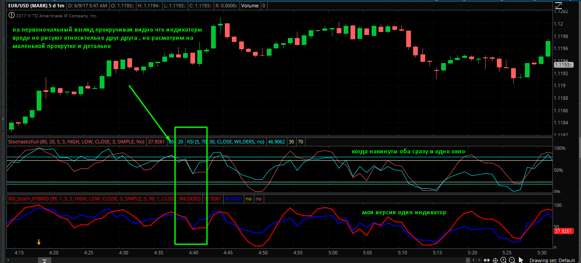Viewport: 581px width, 263px height.
Task: Click the red 37.9261 price bubble on axis
Action: click(x=563, y=231)
